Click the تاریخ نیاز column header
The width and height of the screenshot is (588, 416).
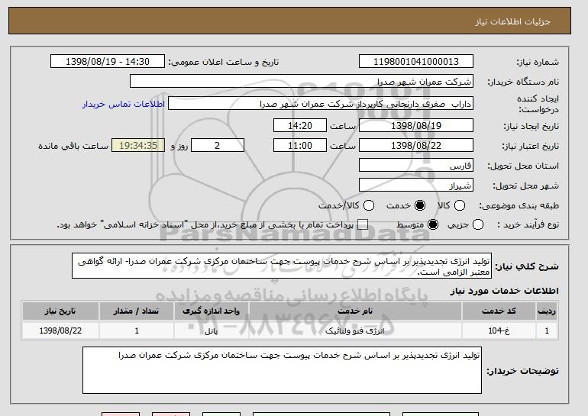(x=60, y=311)
